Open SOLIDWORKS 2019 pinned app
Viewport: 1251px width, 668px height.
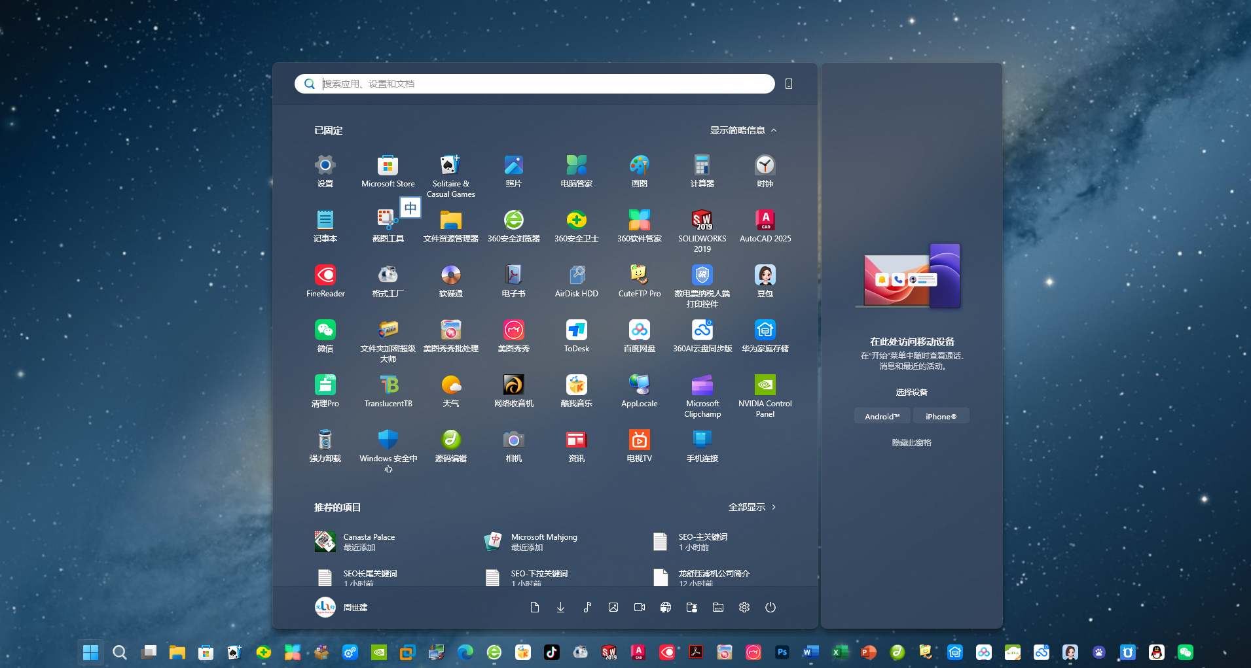(702, 229)
